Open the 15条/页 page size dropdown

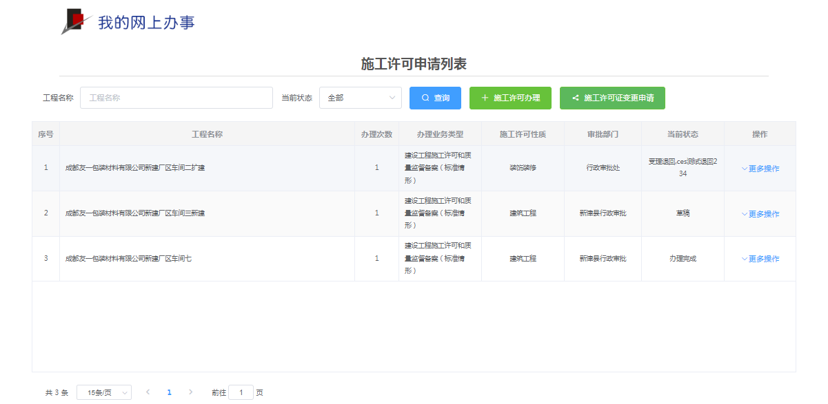tap(103, 392)
